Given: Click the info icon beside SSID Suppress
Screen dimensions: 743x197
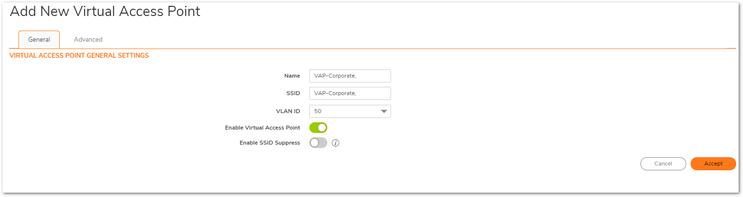Looking at the screenshot, I should (335, 143).
